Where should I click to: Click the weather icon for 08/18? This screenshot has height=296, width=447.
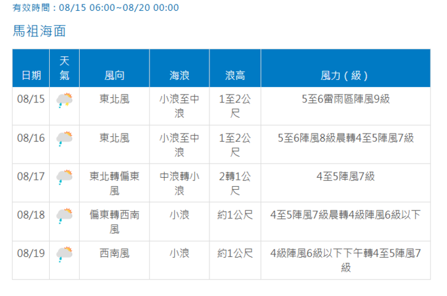pyautogui.click(x=64, y=216)
